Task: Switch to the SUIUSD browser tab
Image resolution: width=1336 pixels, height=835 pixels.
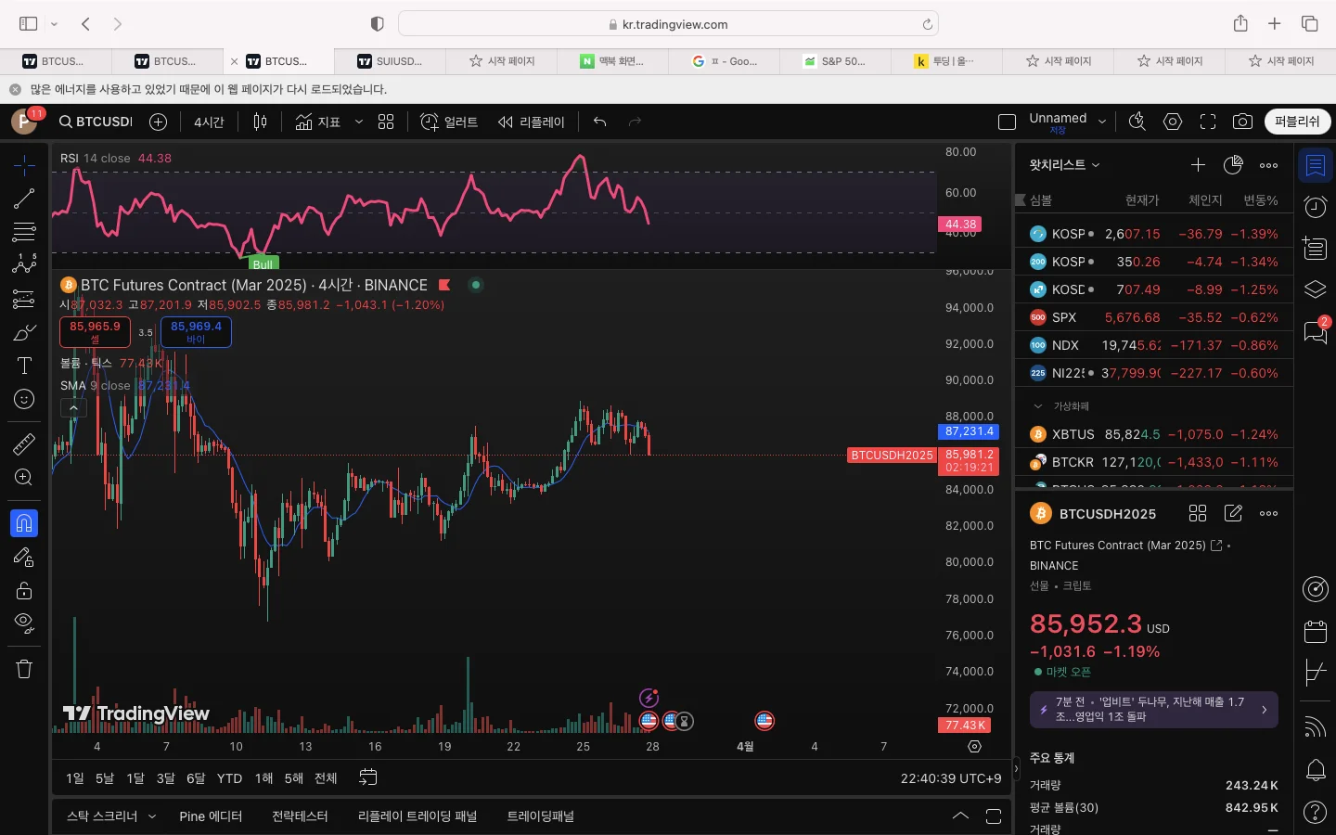Action: [390, 61]
